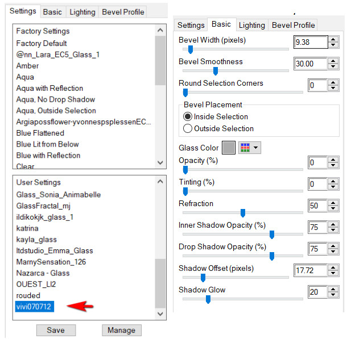The width and height of the screenshot is (347, 339).
Task: Switch to the Lighting tab in right panel
Action: pyautogui.click(x=251, y=25)
